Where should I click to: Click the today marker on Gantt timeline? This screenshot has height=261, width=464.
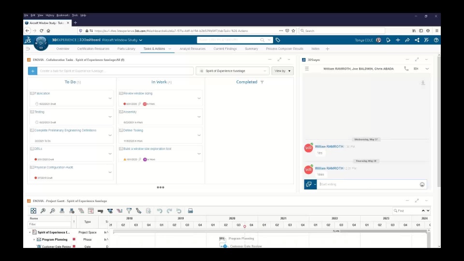245,226
